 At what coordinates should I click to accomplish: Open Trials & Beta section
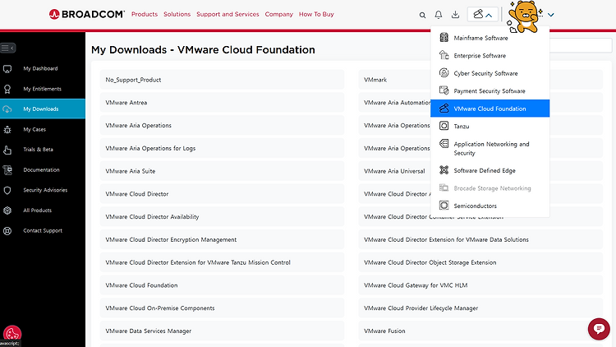[43, 150]
